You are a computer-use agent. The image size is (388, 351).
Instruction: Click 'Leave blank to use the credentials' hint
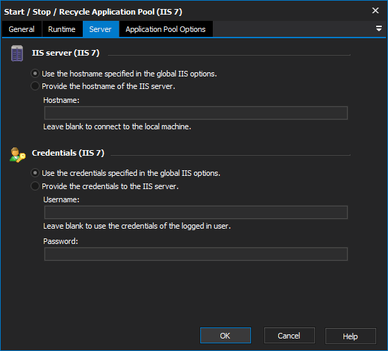[137, 226]
